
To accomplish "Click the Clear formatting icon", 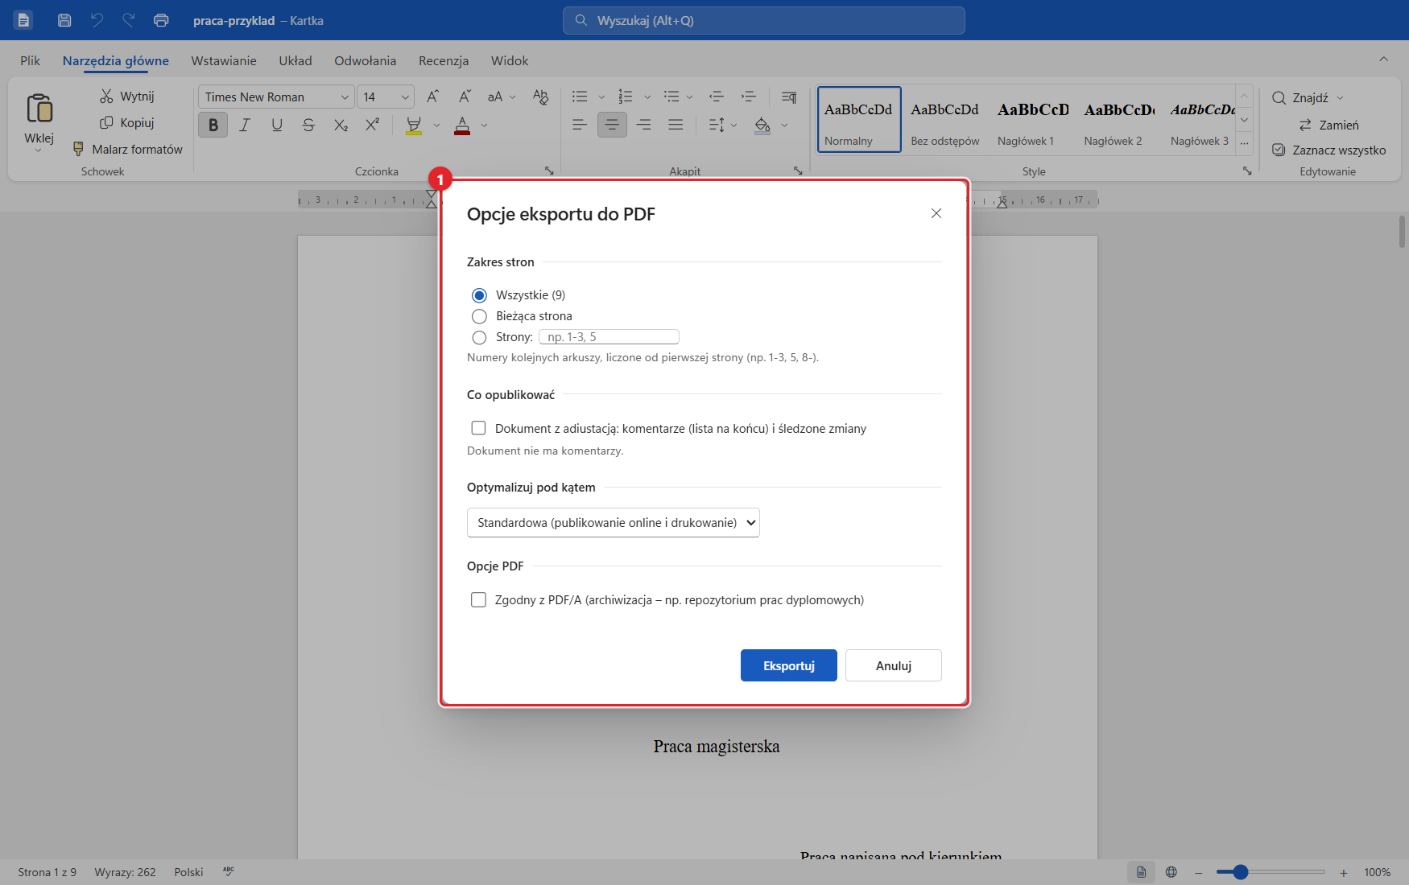I will pyautogui.click(x=540, y=97).
